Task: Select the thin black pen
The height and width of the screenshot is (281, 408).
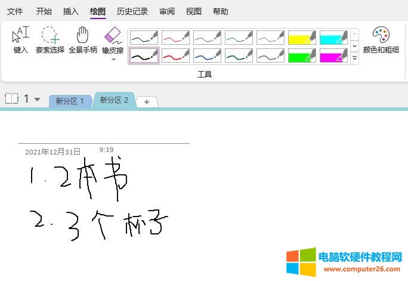Action: click(144, 38)
